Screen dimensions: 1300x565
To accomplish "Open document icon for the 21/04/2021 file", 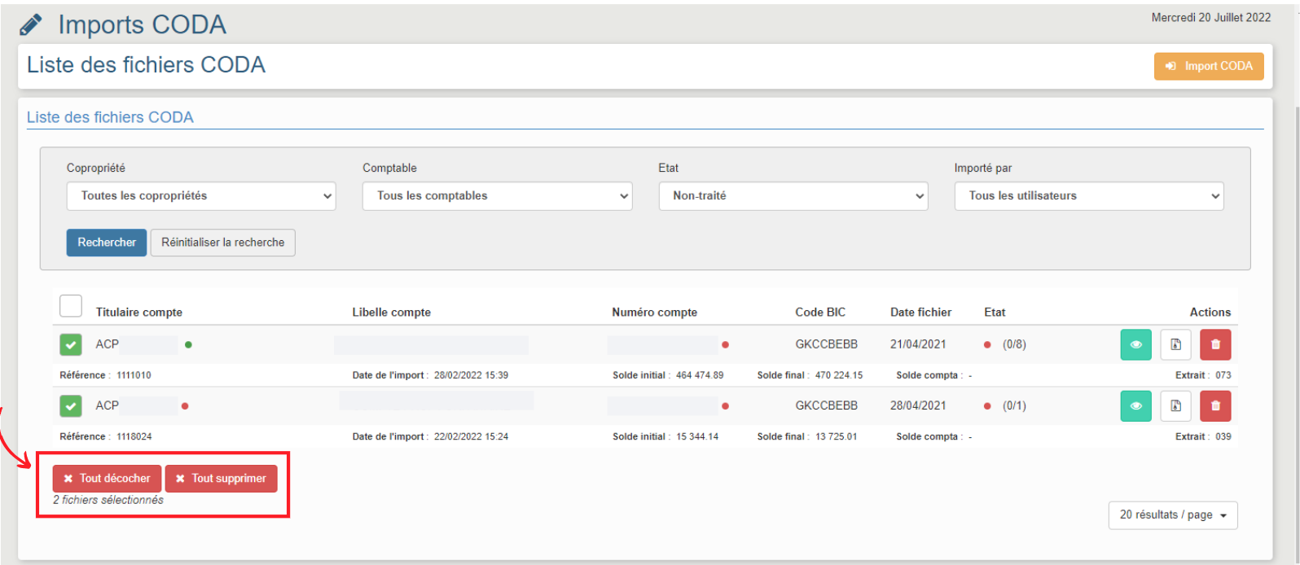I will tap(1175, 344).
